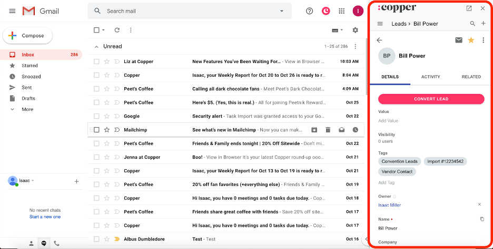Open Unread section options menu
The image size is (493, 249).
356,46
